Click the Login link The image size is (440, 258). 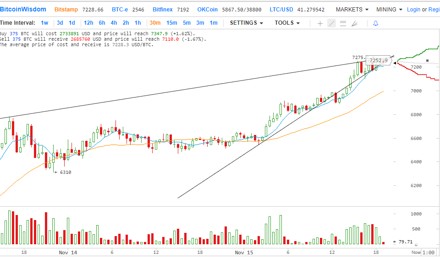(413, 10)
